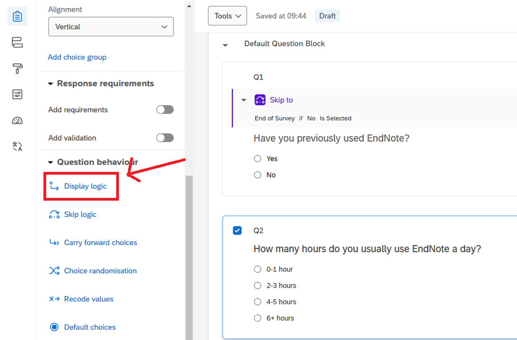Click Add choice group link
The image size is (517, 340).
click(x=77, y=57)
